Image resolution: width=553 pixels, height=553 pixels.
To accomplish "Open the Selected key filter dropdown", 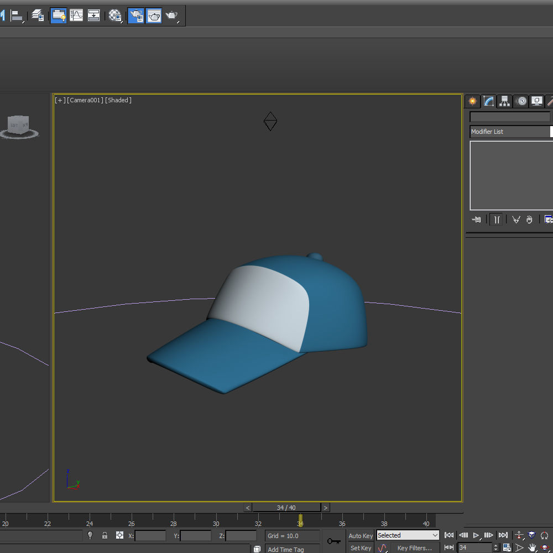I will 408,535.
